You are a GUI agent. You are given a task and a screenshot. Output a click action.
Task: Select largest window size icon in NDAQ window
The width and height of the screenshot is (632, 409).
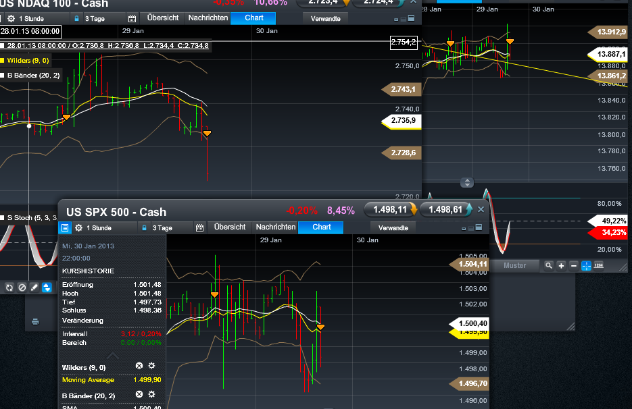tap(411, 18)
